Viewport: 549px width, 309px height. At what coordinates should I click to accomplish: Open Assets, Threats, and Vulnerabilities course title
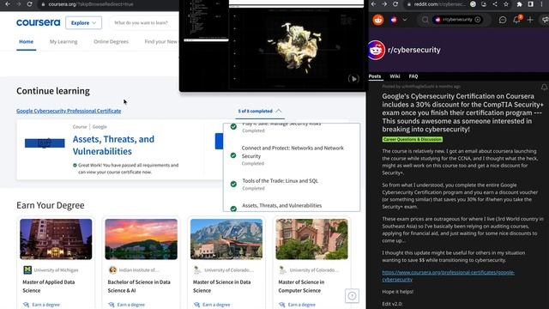(113, 145)
